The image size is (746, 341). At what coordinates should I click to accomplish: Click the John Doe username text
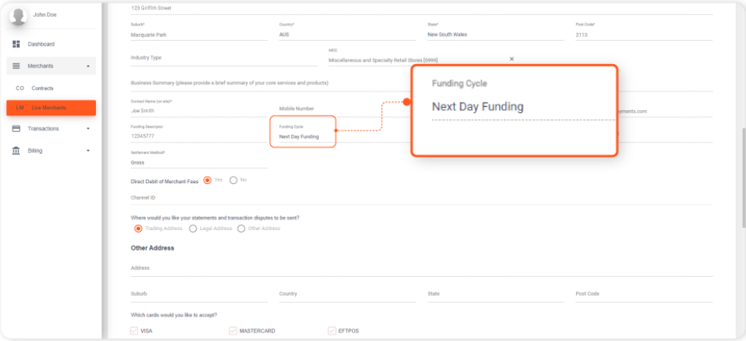[x=45, y=15]
